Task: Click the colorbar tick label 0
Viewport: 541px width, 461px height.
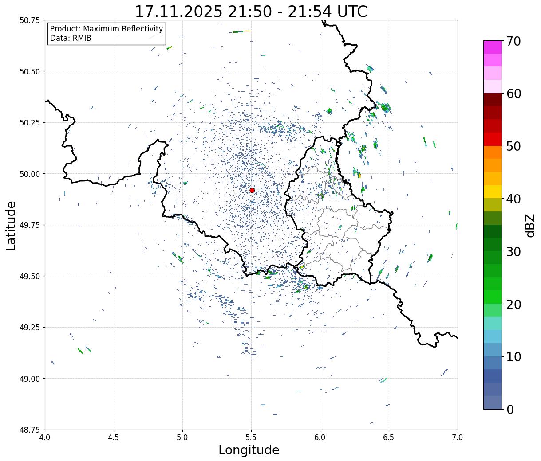Action: (510, 410)
